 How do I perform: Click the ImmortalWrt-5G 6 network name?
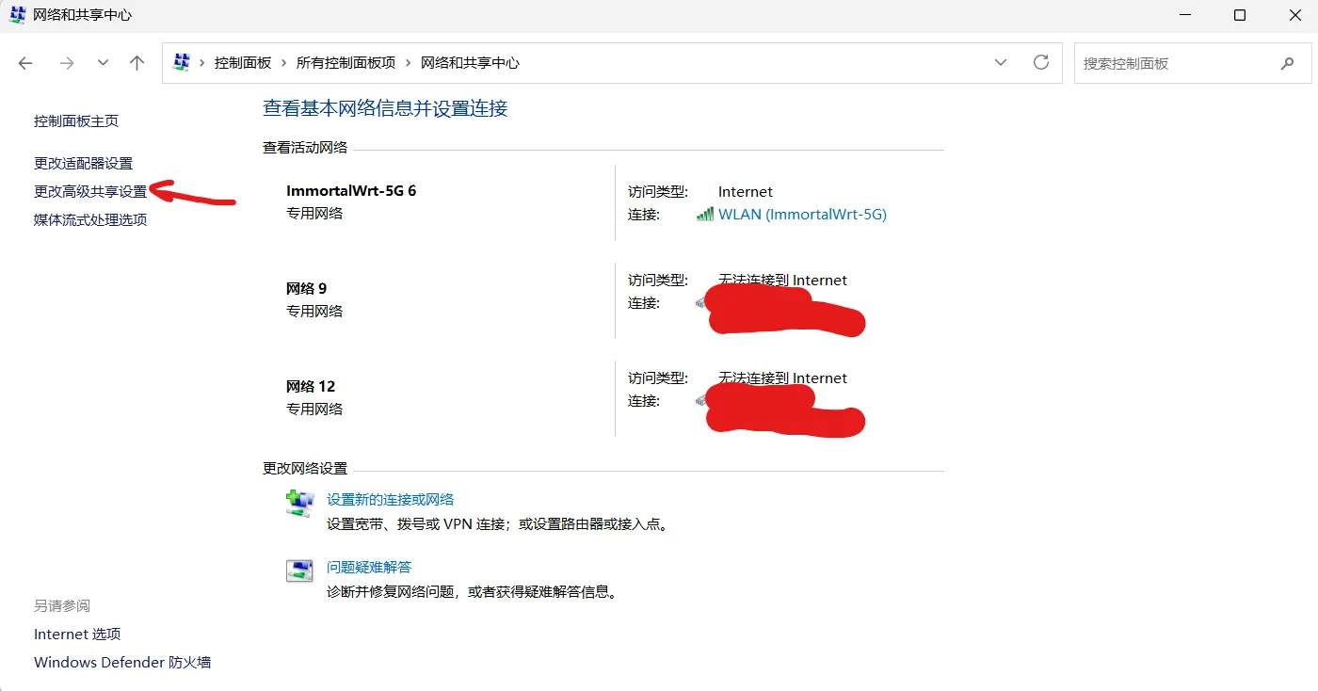351,191
